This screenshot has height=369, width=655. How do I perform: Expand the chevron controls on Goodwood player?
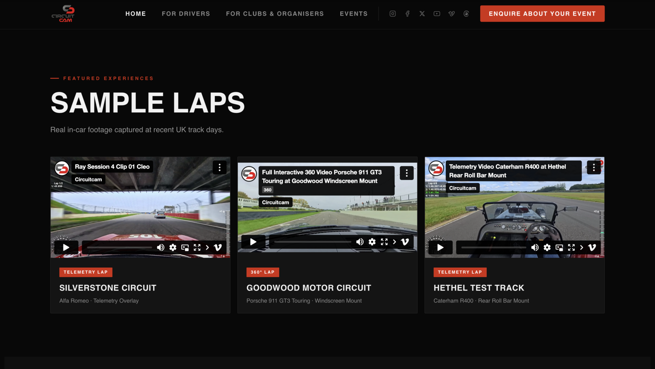(394, 242)
